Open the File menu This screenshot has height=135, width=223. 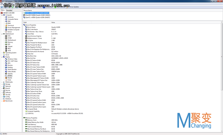click(2, 4)
